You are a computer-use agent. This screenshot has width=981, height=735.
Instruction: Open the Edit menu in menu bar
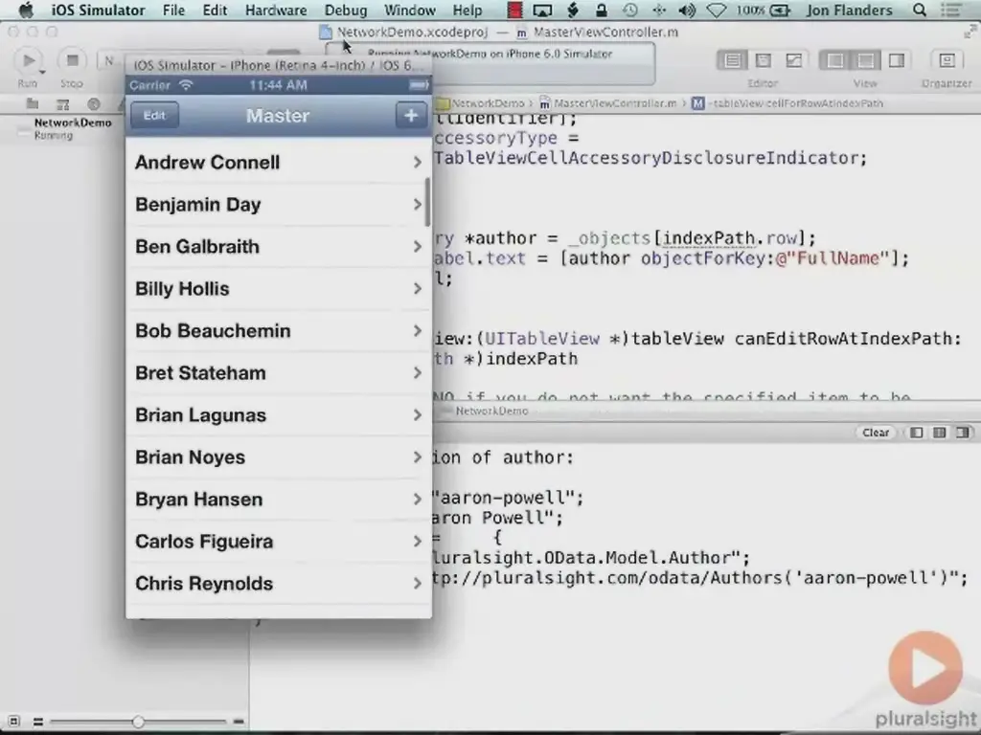click(215, 10)
